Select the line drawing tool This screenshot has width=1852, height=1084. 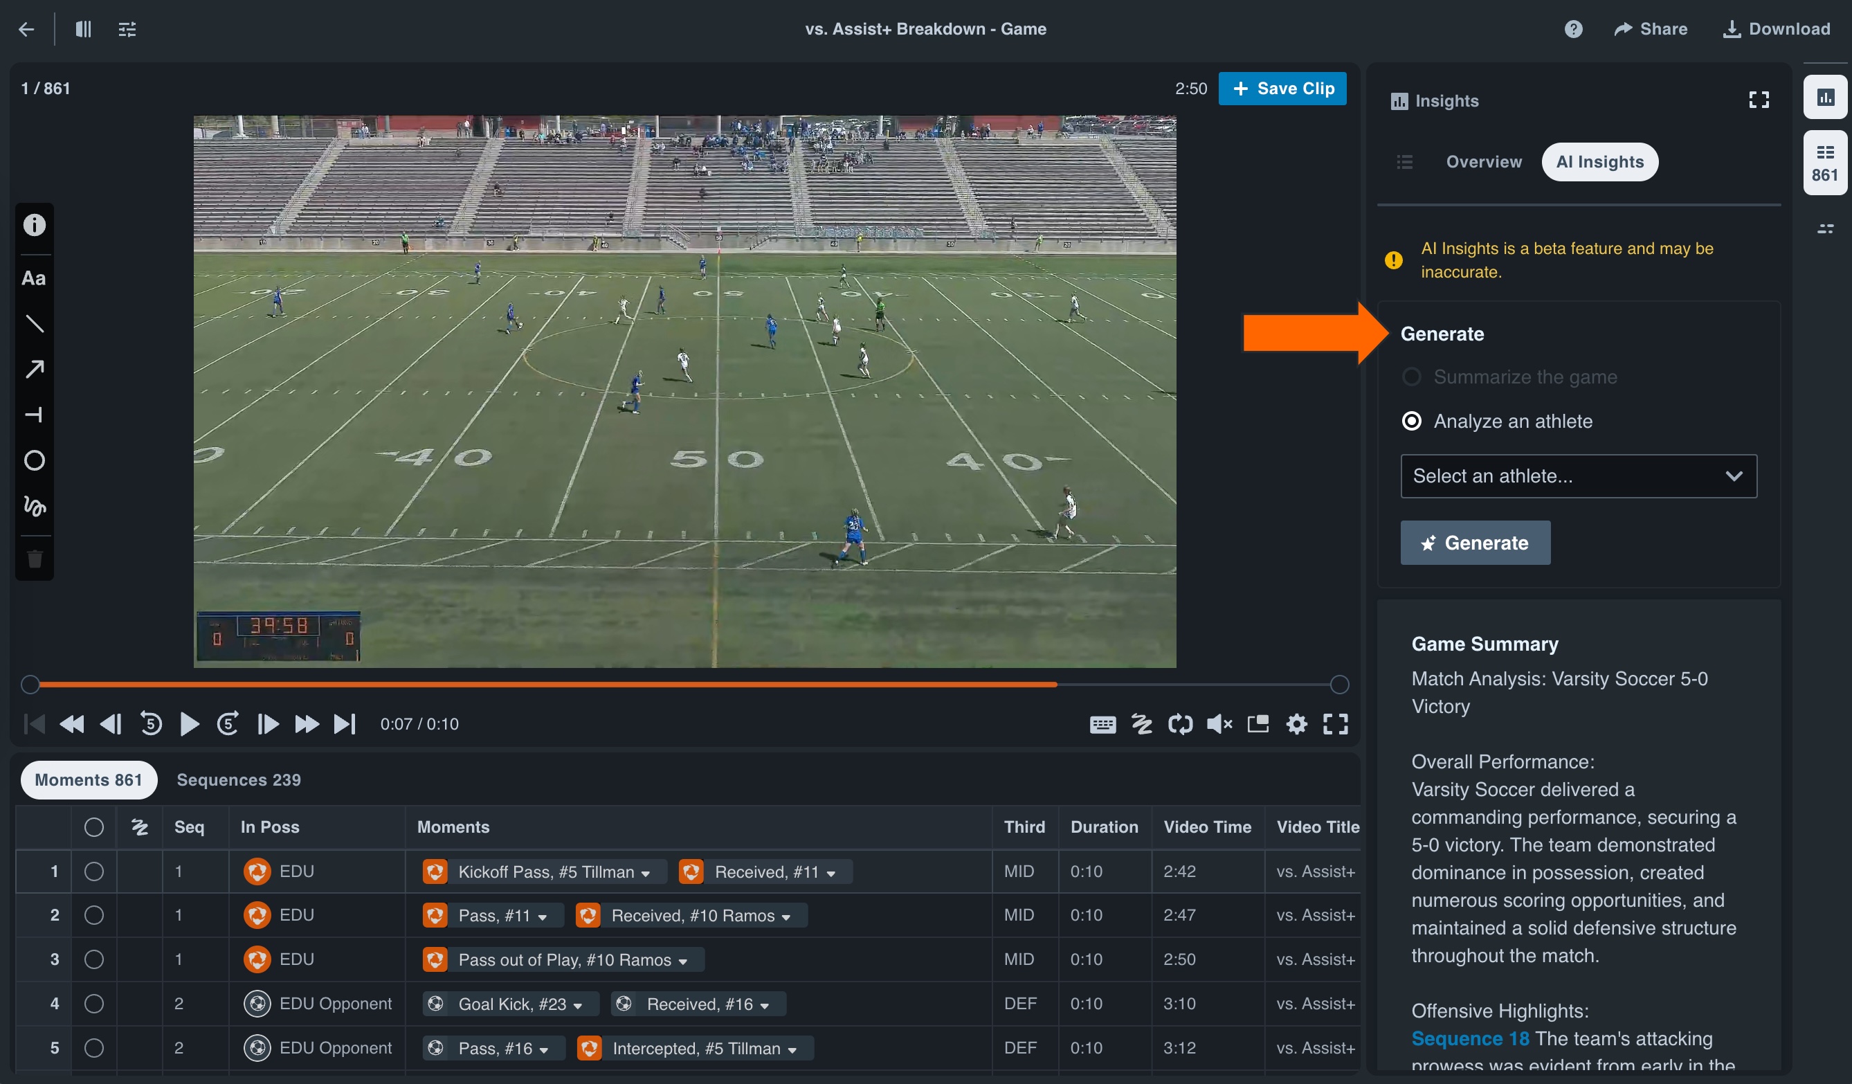tap(35, 323)
